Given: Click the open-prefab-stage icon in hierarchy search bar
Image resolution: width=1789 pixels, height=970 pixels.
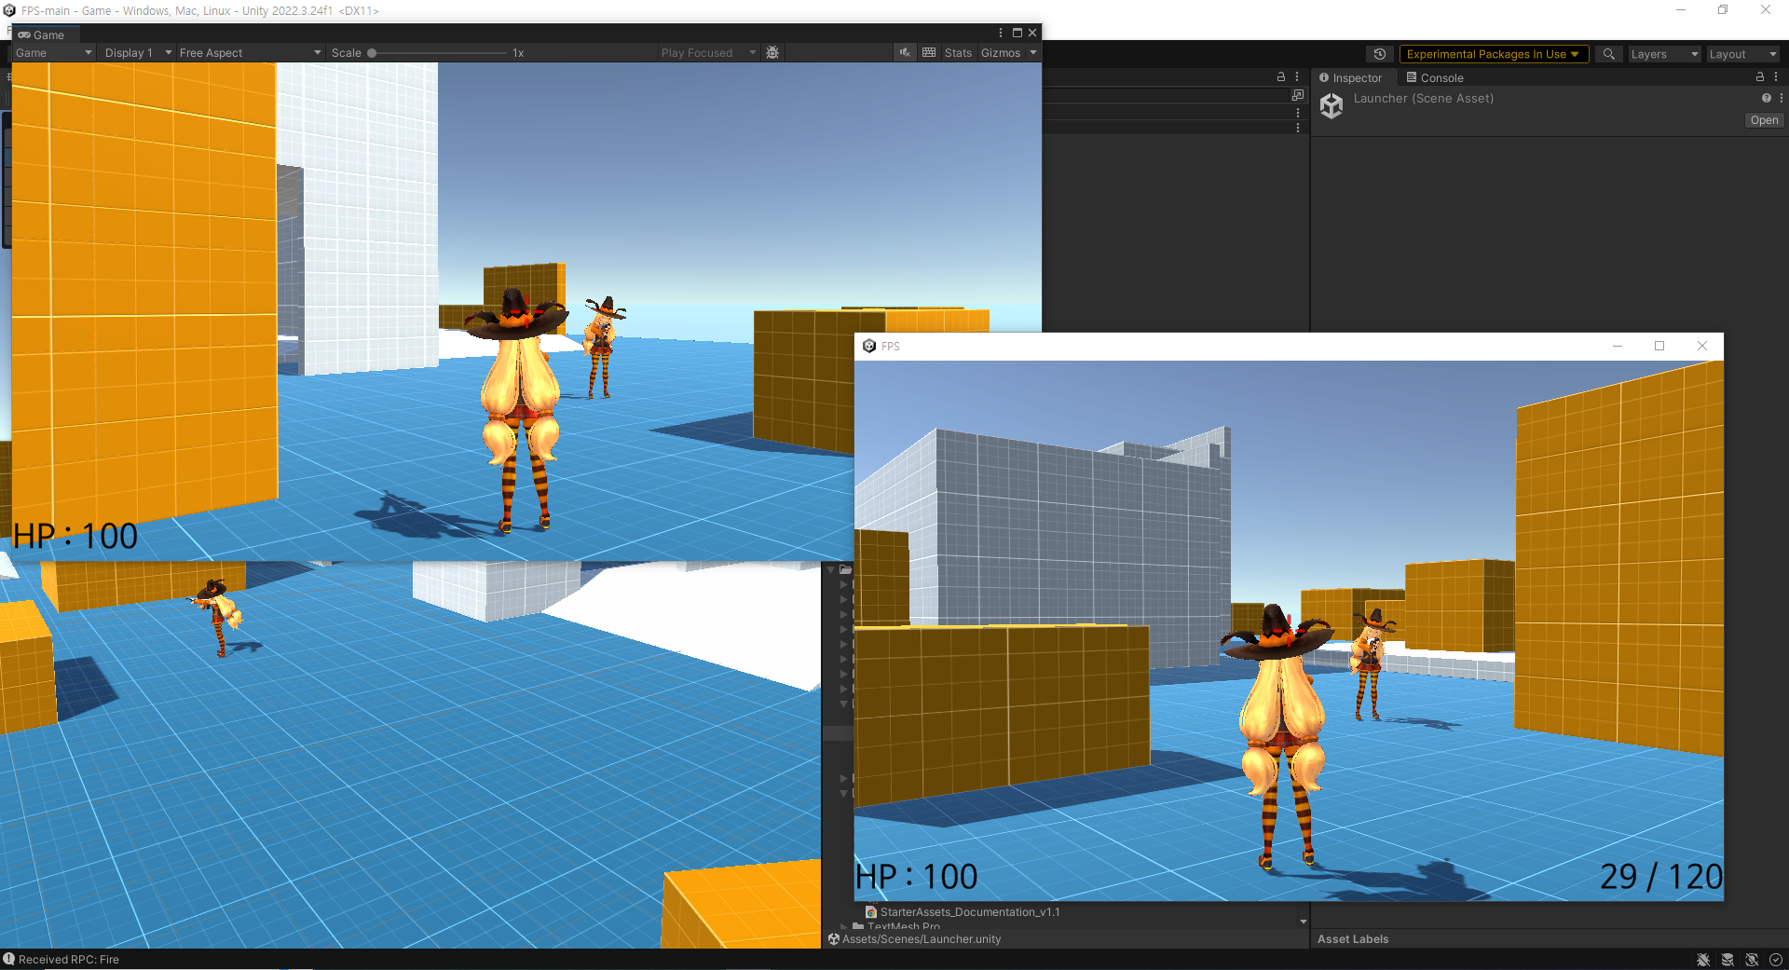Looking at the screenshot, I should [1298, 95].
